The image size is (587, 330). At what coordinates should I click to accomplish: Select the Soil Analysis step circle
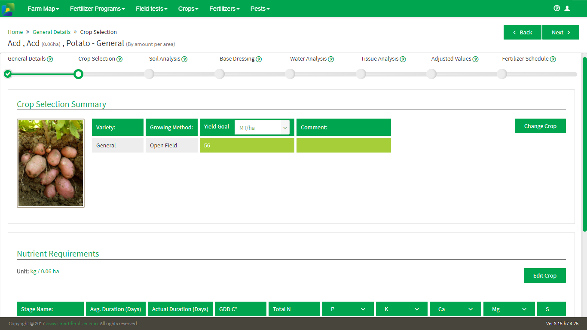click(149, 74)
